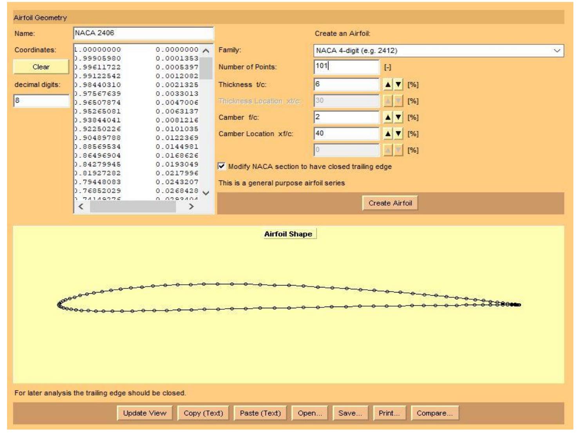Click Update View button

click(145, 413)
